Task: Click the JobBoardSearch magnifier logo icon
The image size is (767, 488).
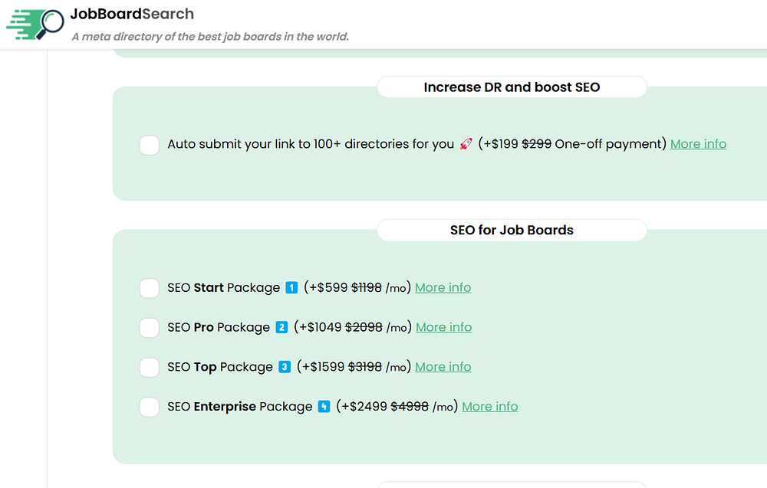Action: [x=35, y=23]
